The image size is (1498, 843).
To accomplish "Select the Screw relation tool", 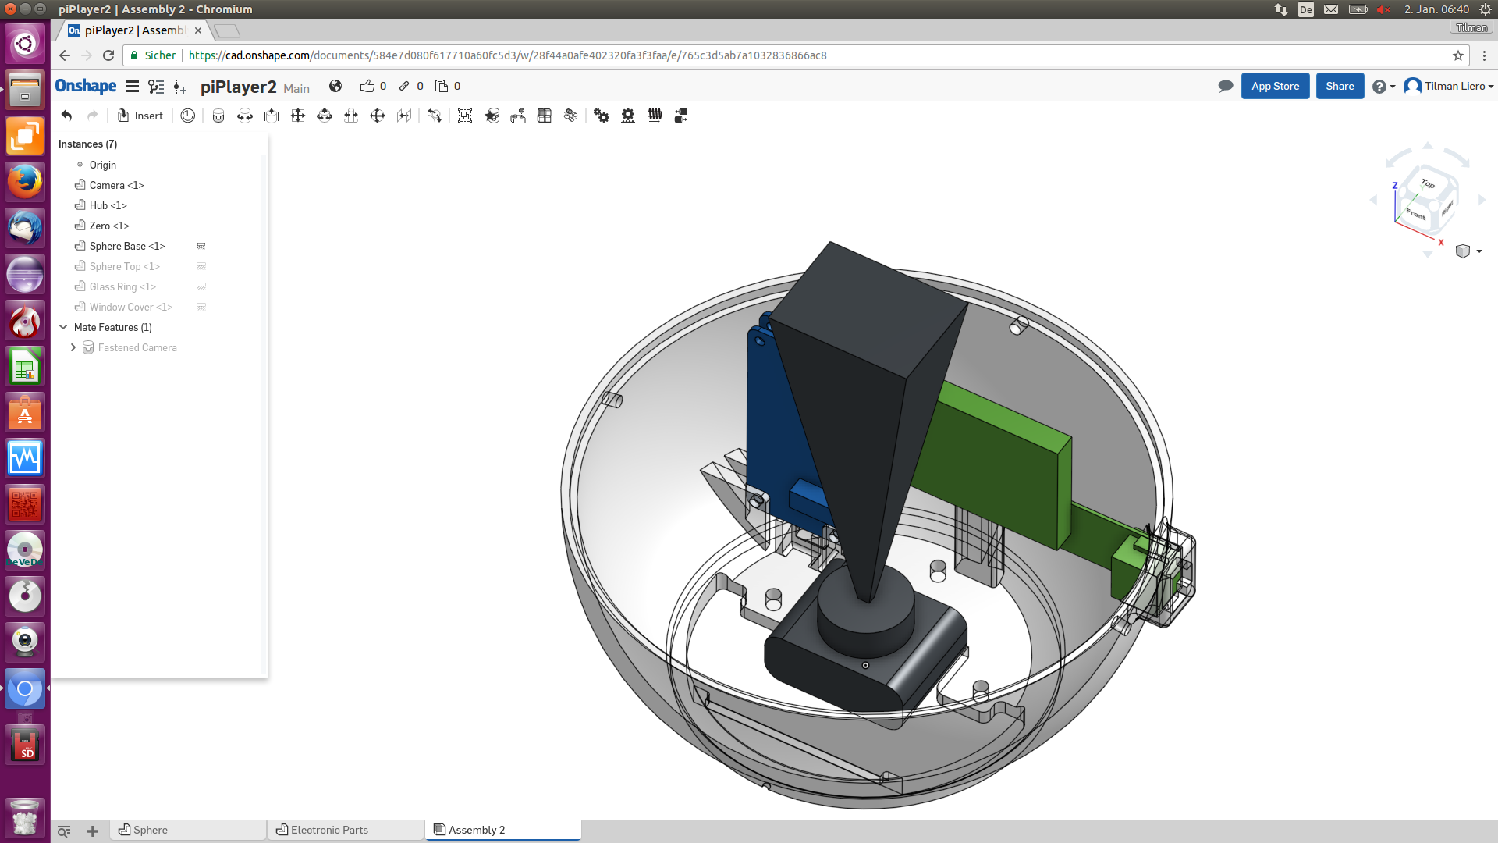I will (655, 116).
